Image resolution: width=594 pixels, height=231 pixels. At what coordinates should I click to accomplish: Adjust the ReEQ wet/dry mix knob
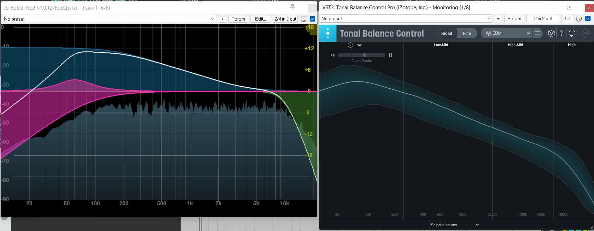pos(304,19)
